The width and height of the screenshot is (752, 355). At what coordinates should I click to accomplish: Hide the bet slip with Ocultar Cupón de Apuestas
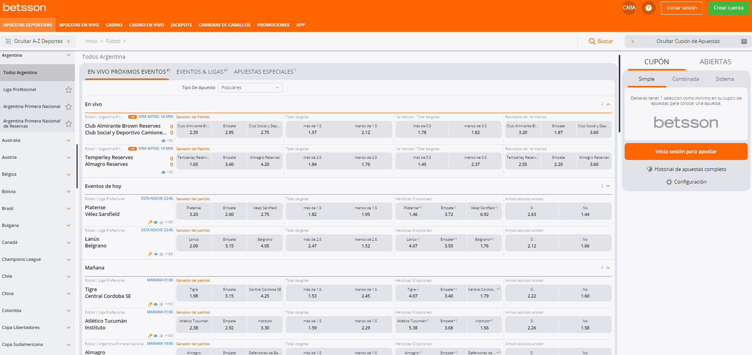(x=688, y=41)
